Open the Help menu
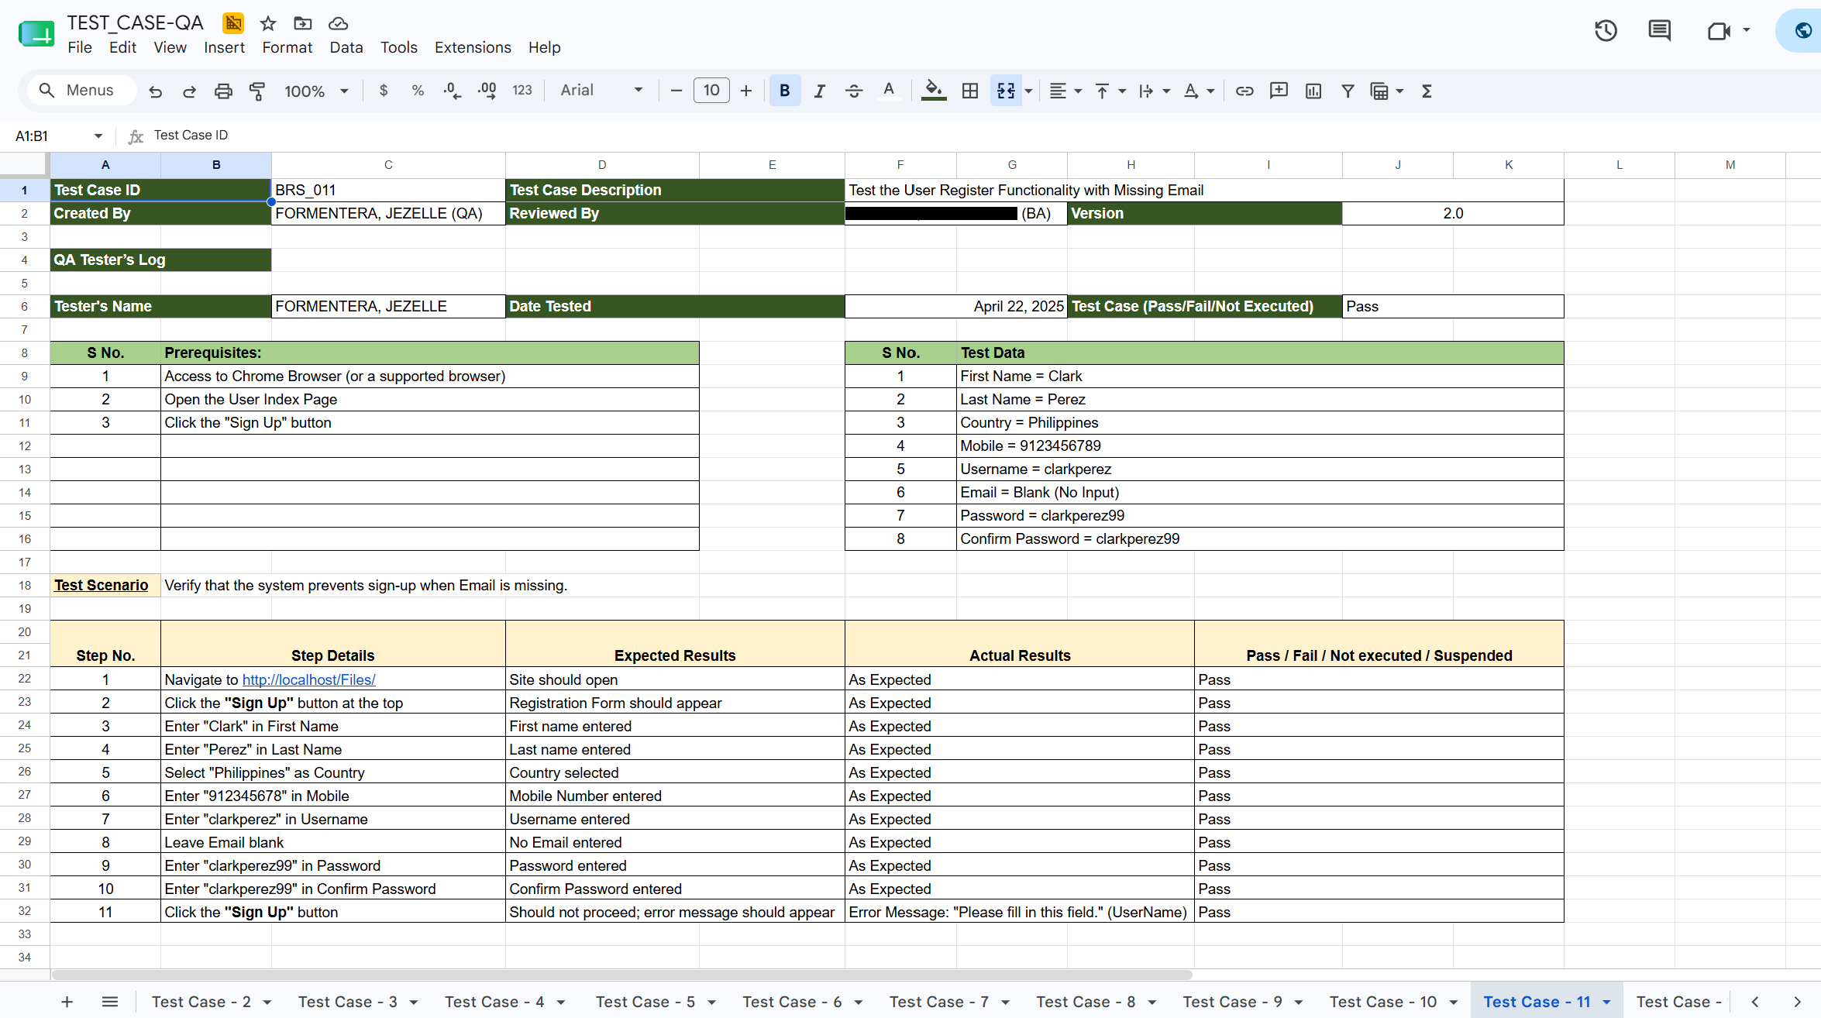 click(x=544, y=47)
